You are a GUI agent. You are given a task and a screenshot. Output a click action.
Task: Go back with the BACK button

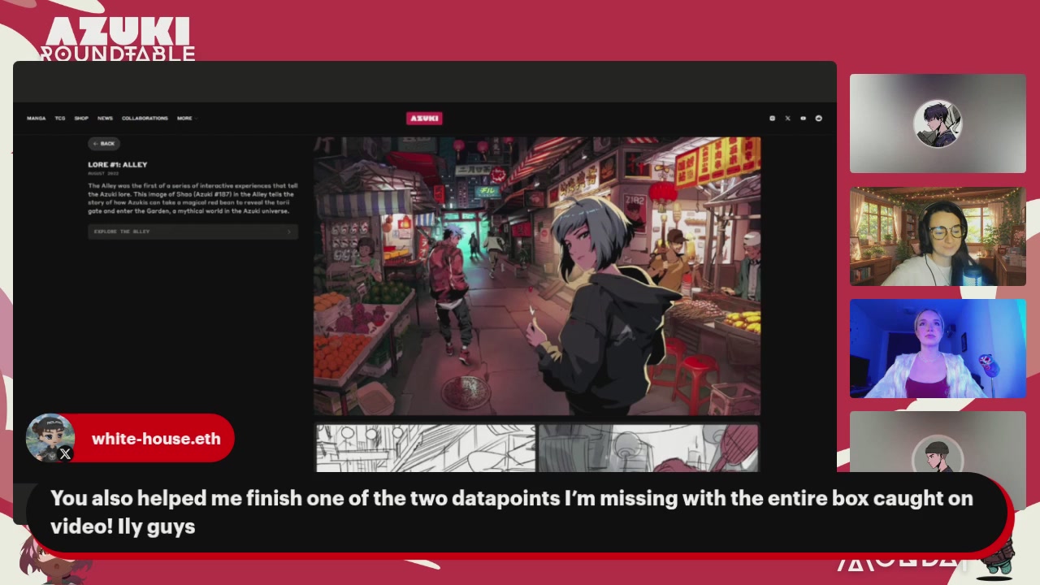pyautogui.click(x=104, y=144)
